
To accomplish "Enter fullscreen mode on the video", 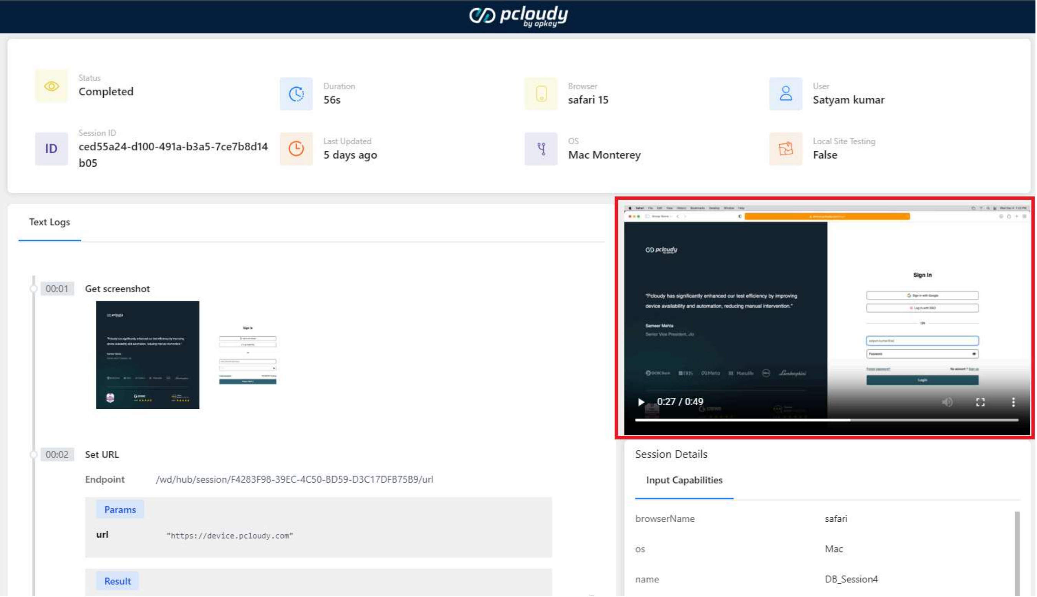I will [x=980, y=402].
